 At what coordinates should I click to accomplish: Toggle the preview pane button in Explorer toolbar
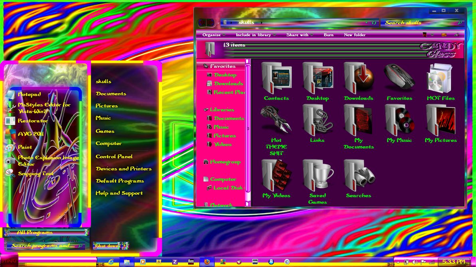pyautogui.click(x=444, y=35)
